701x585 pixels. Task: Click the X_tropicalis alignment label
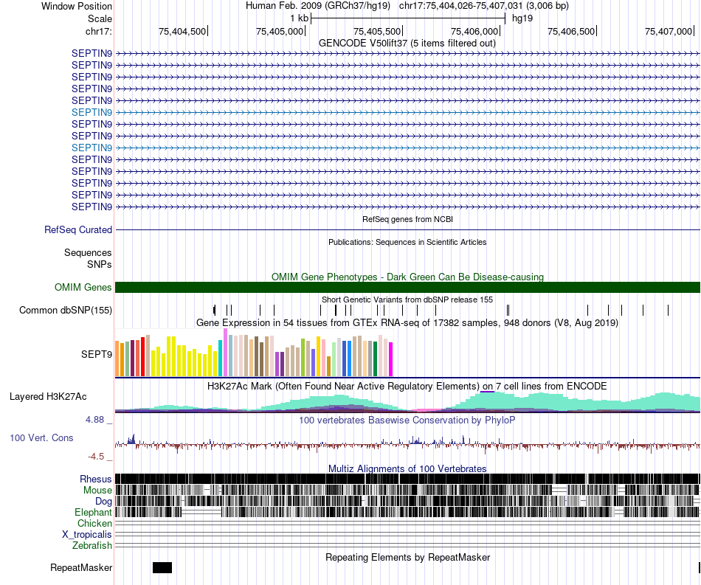click(x=87, y=535)
